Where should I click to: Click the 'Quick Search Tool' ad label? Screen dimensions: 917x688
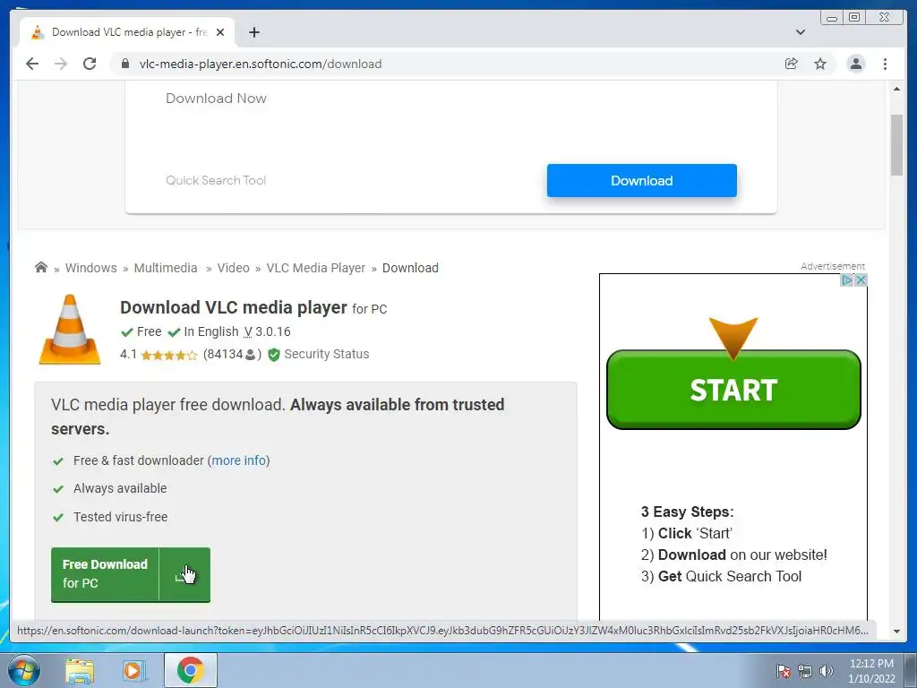[216, 180]
